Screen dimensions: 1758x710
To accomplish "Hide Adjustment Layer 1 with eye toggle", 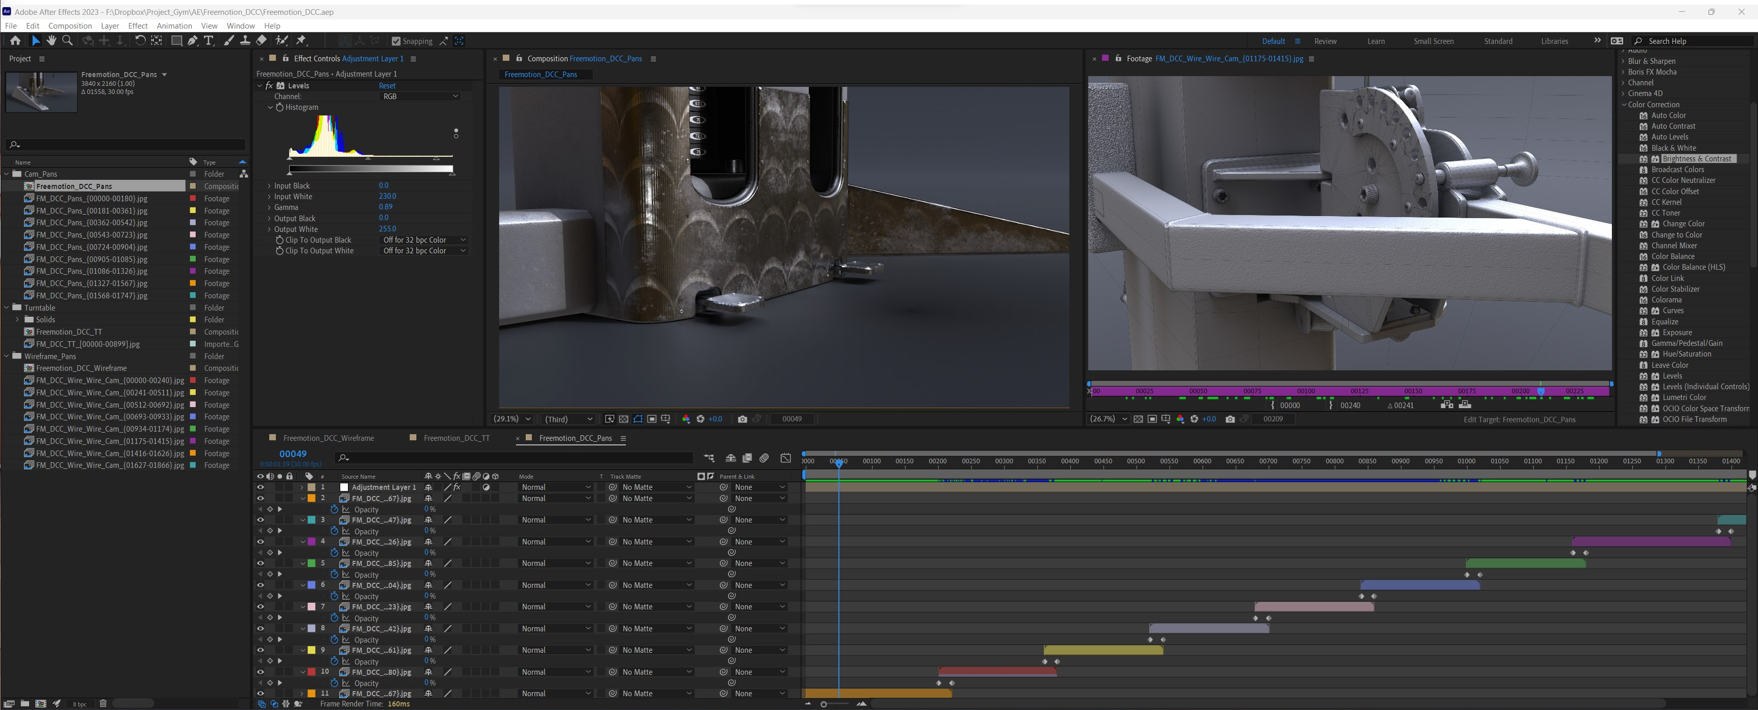I will pos(260,487).
